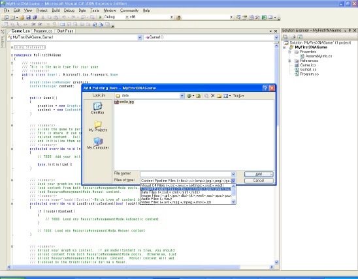Click the Open File toolbar icon
The height and width of the screenshot is (279, 358).
click(22, 18)
